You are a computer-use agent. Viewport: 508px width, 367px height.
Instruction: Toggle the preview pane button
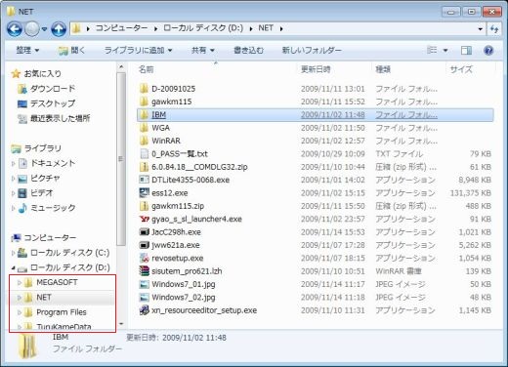[466, 50]
